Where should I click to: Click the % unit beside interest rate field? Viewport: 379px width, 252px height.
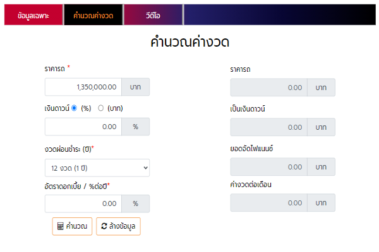tap(135, 203)
